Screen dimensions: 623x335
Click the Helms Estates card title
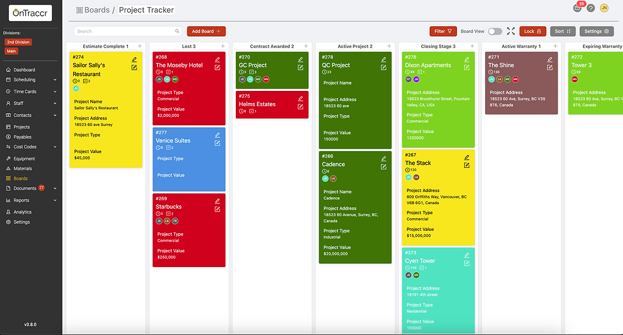click(257, 104)
